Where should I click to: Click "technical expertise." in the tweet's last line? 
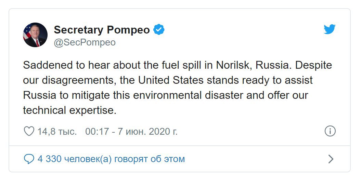[70, 110]
